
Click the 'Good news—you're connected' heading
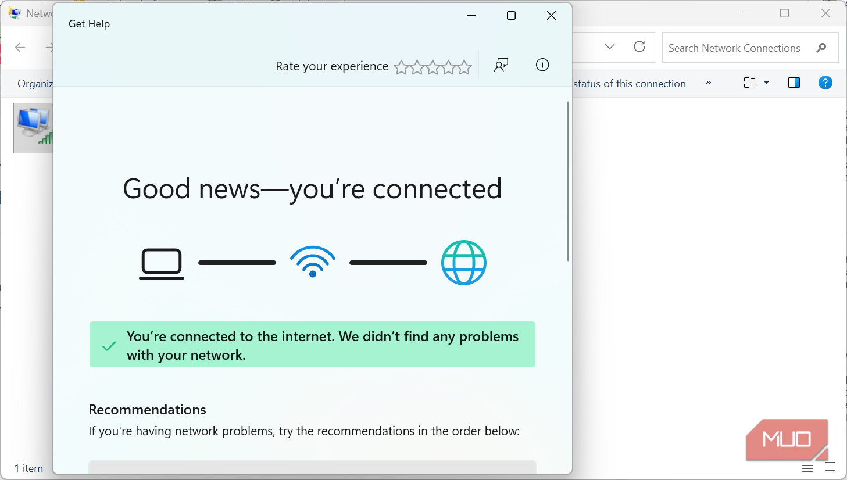pyautogui.click(x=312, y=189)
